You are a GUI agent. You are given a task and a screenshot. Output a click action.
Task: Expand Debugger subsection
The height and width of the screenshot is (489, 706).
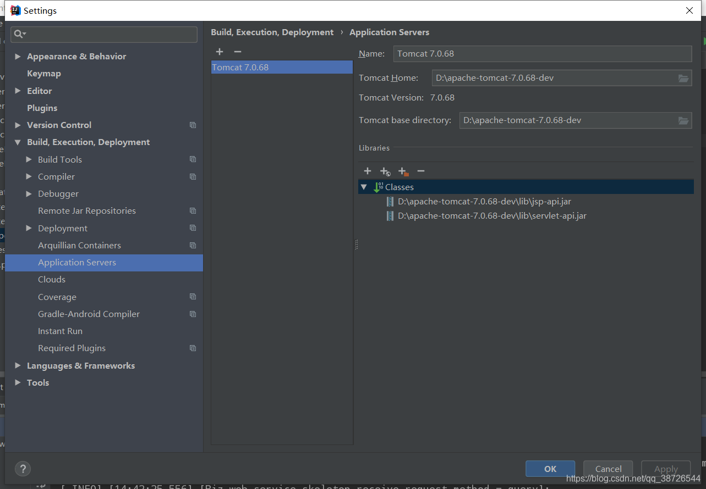[x=29, y=194]
